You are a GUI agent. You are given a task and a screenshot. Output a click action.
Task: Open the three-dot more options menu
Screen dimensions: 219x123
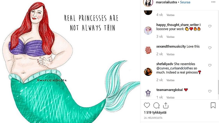pos(213,2)
